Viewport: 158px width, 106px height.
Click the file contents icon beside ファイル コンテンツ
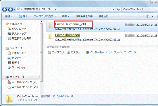111,52
